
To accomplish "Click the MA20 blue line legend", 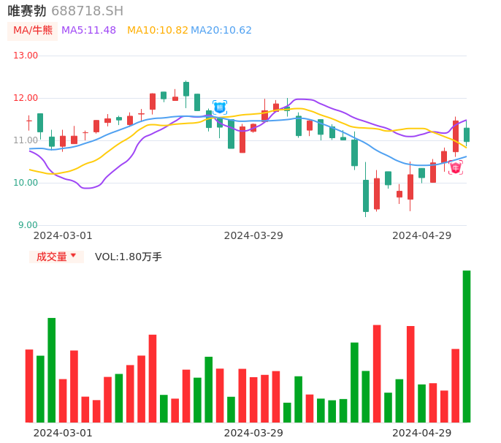I will pyautogui.click(x=221, y=31).
